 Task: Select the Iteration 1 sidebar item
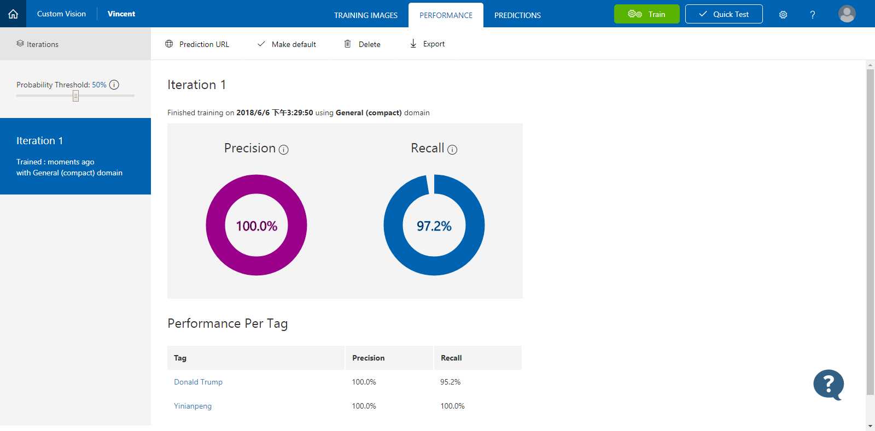coord(75,156)
